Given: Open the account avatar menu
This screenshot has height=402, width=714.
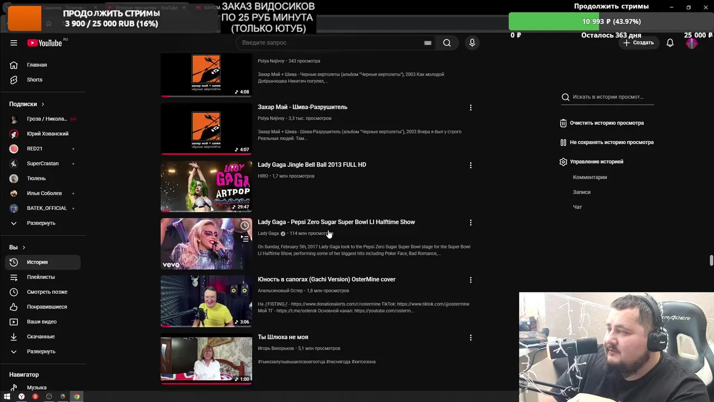Looking at the screenshot, I should [692, 43].
